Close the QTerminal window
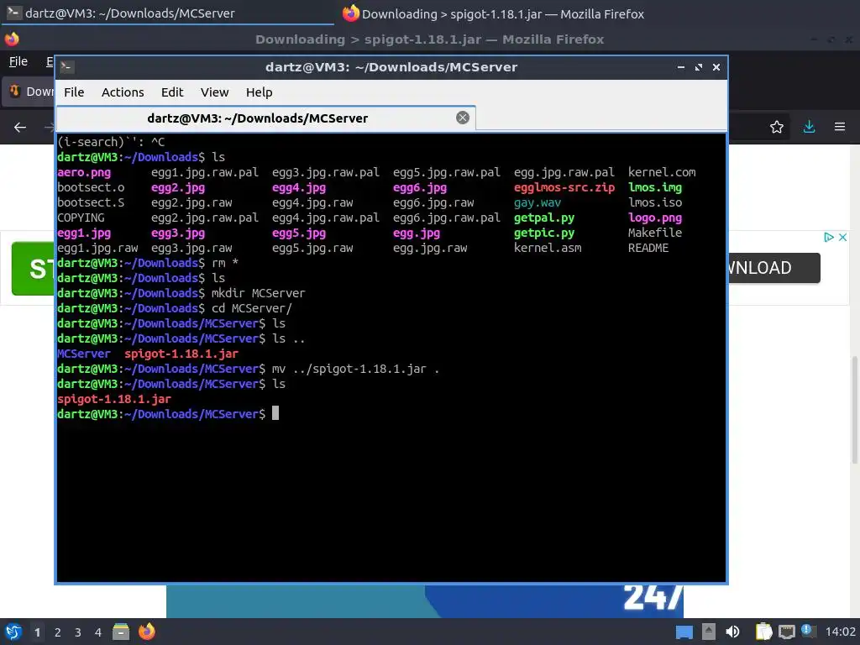Screen dimensions: 860x645 716,67
